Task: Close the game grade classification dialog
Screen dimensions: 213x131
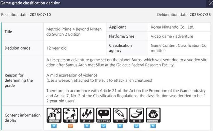Action: 210,3
